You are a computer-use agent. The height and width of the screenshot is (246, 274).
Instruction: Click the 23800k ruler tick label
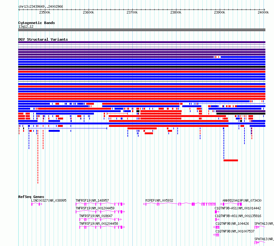[176, 12]
